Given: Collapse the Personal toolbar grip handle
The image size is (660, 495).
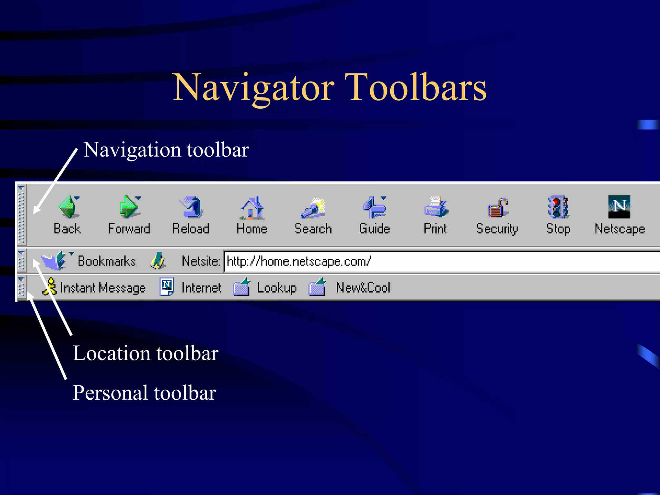Looking at the screenshot, I should (21, 287).
